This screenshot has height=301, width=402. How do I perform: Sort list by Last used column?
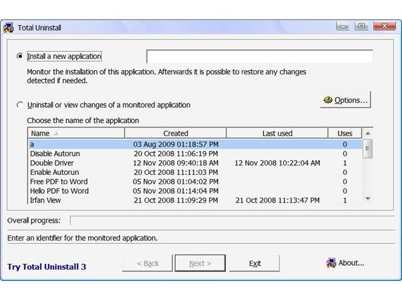point(277,134)
